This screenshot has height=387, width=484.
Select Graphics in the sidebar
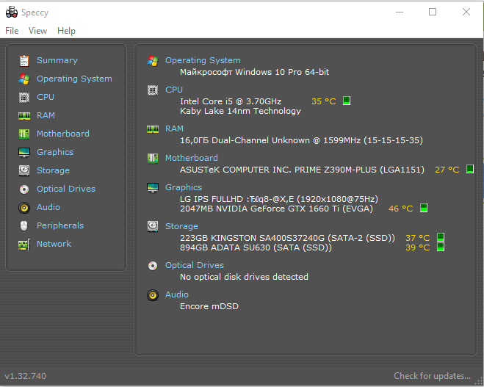(x=55, y=152)
